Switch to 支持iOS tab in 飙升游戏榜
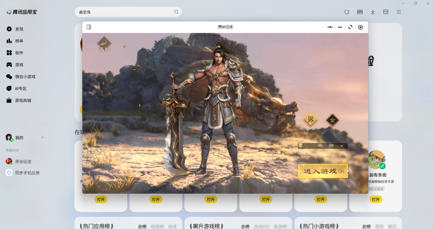 point(261,226)
